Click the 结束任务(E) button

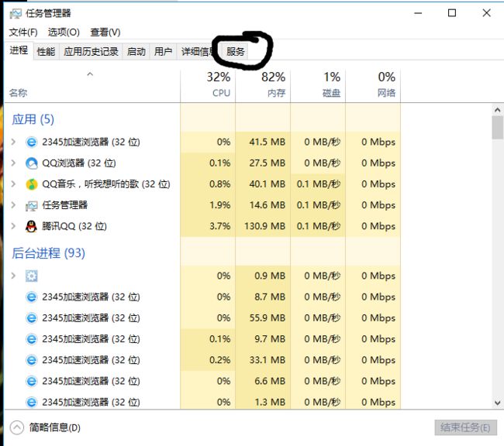465,427
